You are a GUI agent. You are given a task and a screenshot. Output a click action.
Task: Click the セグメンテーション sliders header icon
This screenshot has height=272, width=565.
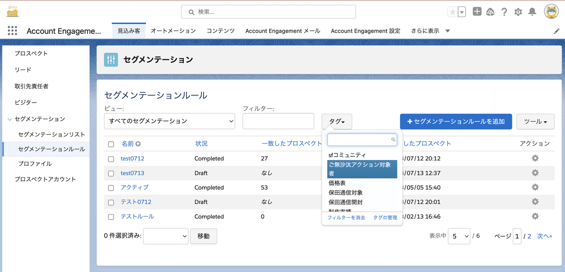[x=111, y=60]
